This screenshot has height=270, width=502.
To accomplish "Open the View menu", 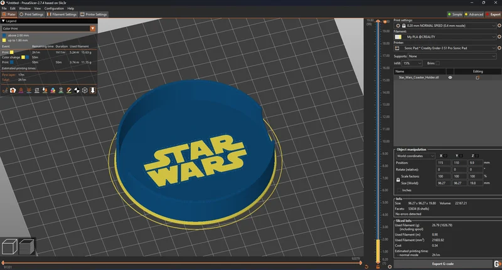I will pos(38,8).
